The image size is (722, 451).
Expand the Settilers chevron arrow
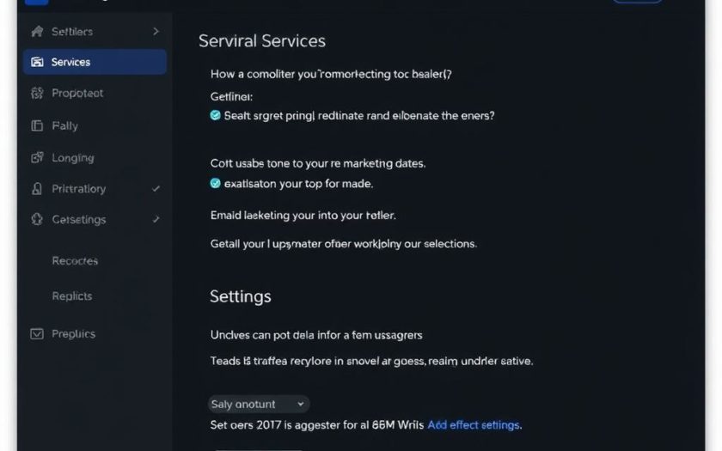click(x=156, y=32)
